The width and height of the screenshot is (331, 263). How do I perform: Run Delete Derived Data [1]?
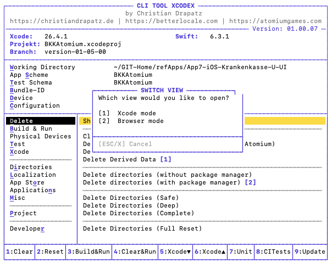(x=127, y=160)
